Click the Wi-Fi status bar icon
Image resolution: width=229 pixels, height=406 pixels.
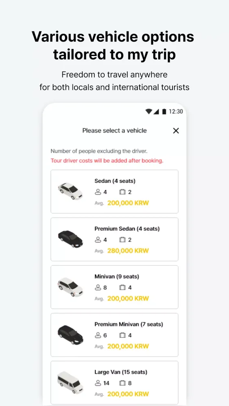(x=149, y=112)
